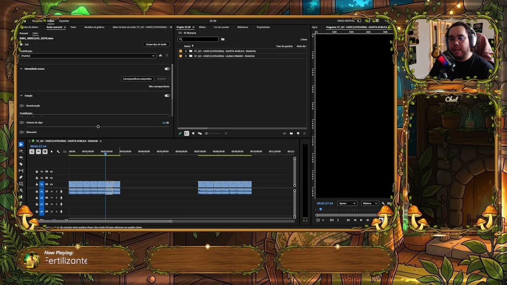This screenshot has height=285, width=507.
Task: Enable the Reverberação toggle
Action: pyautogui.click(x=22, y=106)
